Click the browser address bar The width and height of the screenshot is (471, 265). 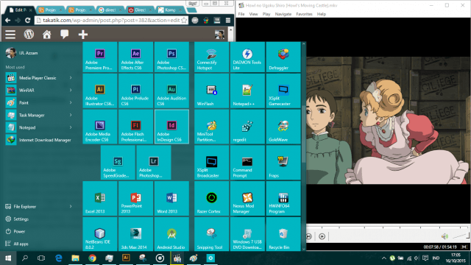(111, 20)
